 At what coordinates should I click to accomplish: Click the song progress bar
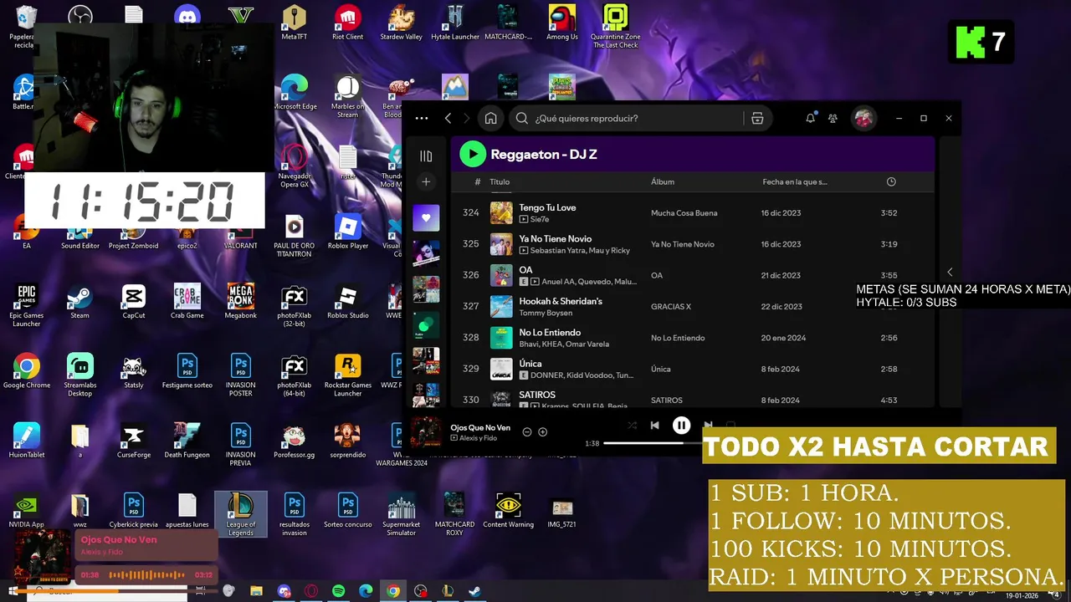click(x=653, y=443)
